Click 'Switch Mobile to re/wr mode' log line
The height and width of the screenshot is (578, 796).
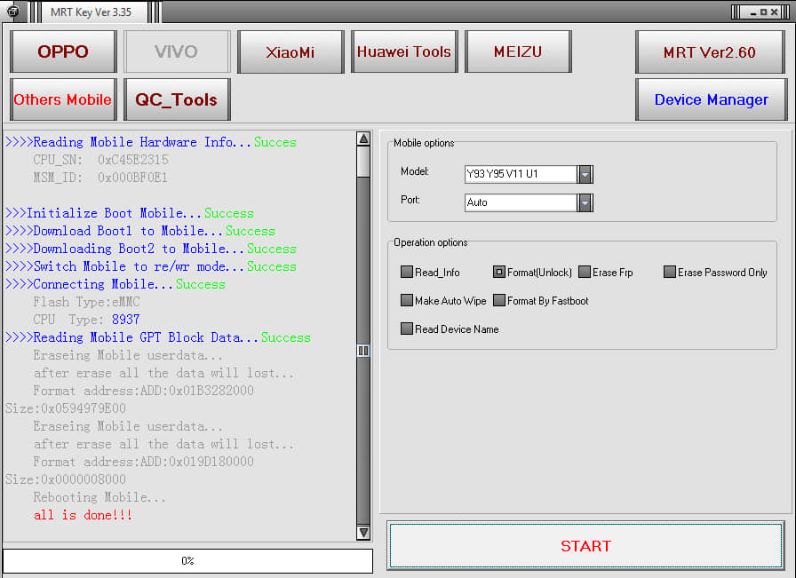[x=151, y=266]
